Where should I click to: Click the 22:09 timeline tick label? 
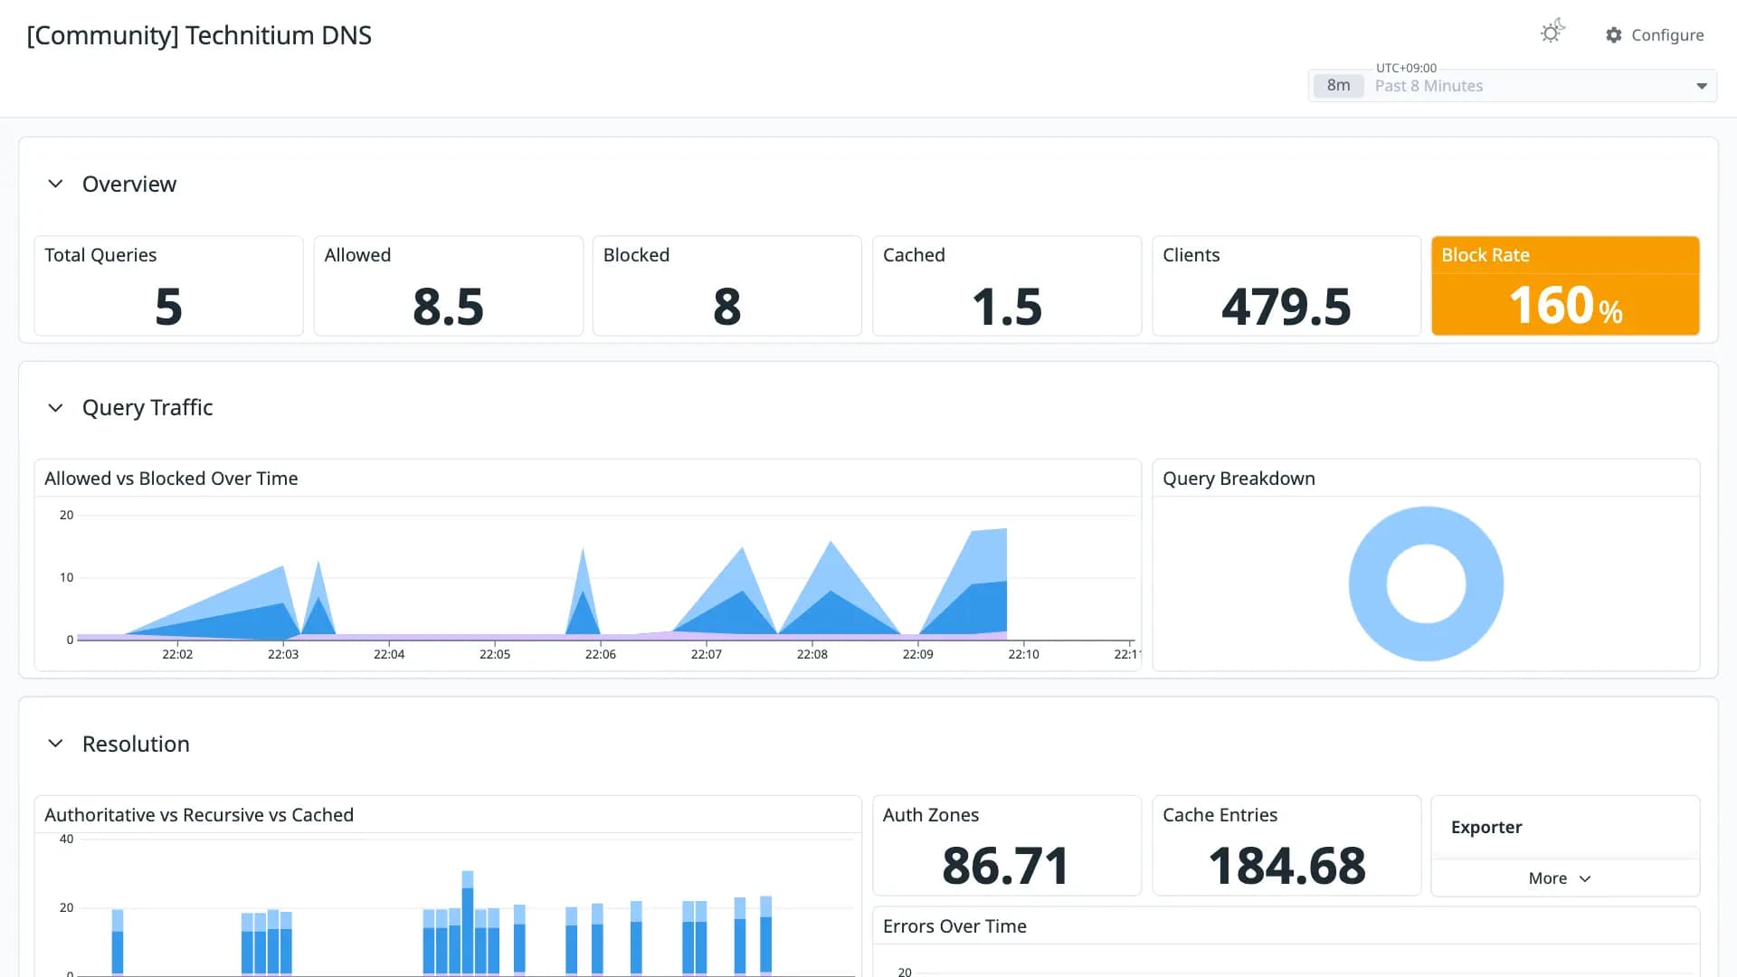917,654
